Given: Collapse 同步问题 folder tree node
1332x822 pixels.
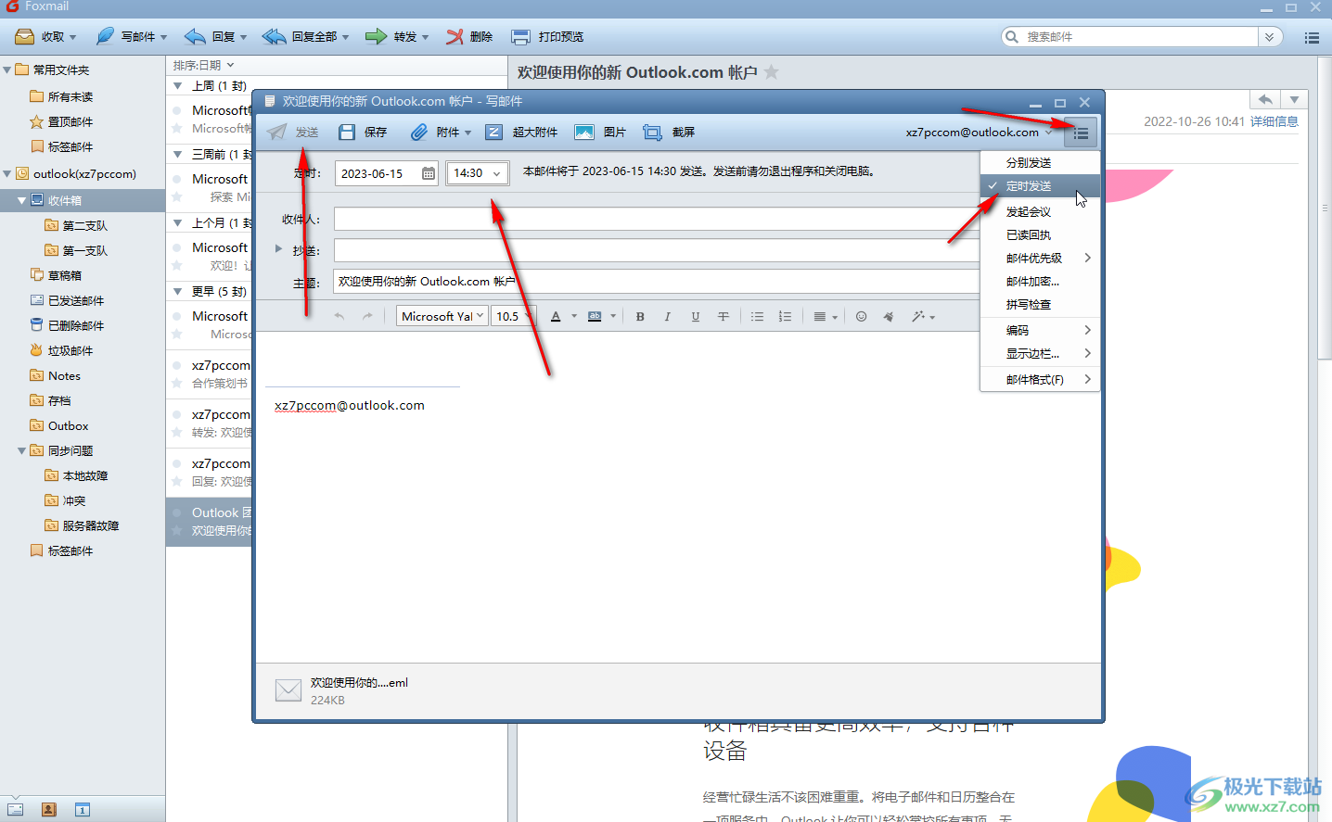Looking at the screenshot, I should 21,450.
